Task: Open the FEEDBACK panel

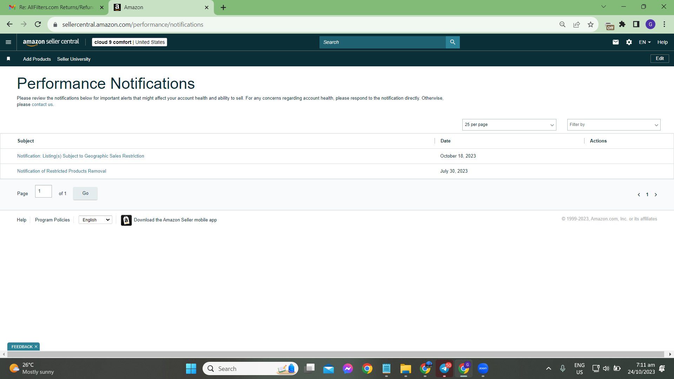Action: tap(22, 347)
